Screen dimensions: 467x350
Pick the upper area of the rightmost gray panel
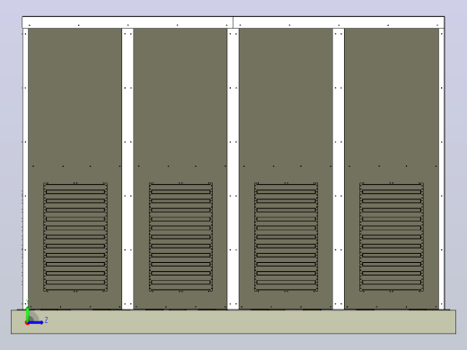click(392, 96)
